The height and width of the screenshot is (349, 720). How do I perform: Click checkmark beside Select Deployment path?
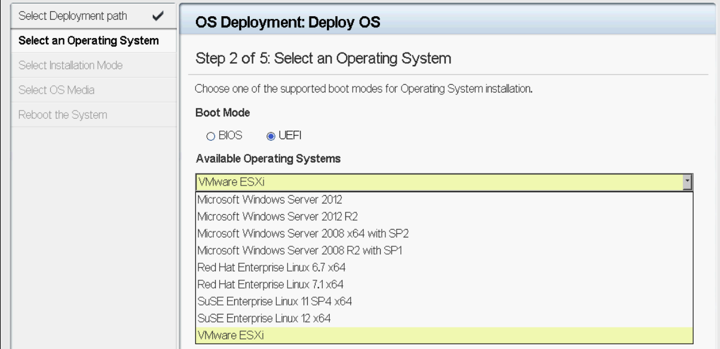tap(158, 17)
